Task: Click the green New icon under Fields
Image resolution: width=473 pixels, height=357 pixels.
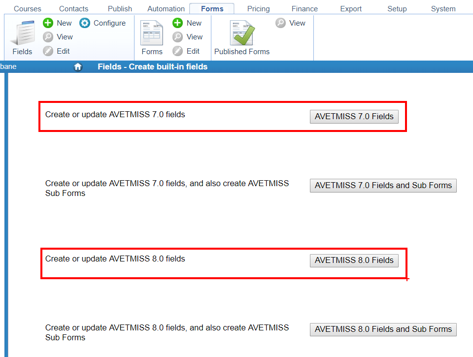Action: (x=48, y=23)
